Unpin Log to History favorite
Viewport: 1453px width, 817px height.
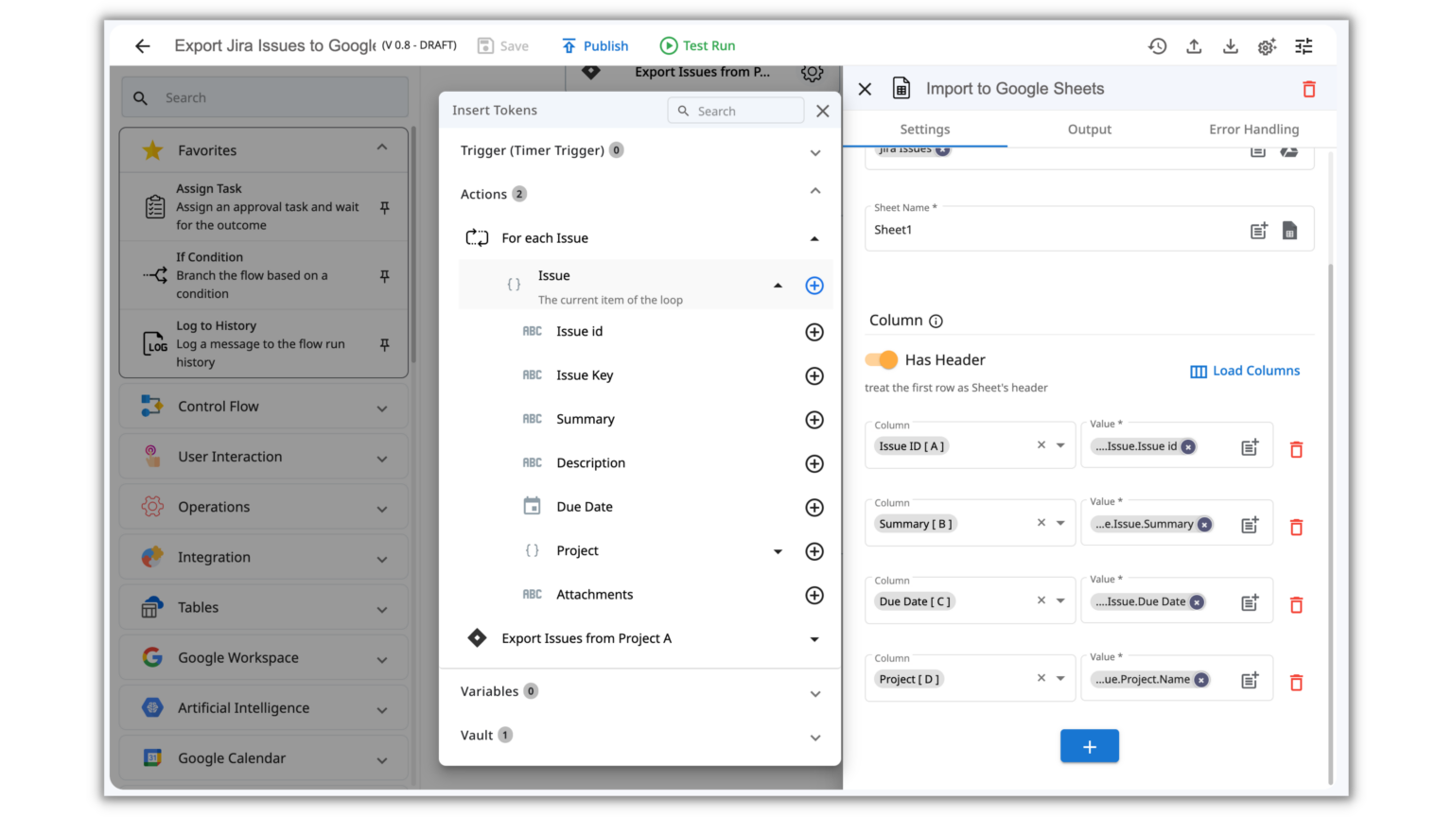[x=384, y=344]
